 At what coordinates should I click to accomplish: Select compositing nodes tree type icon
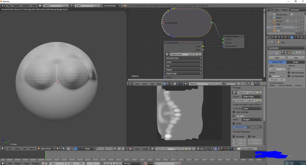click(x=168, y=84)
